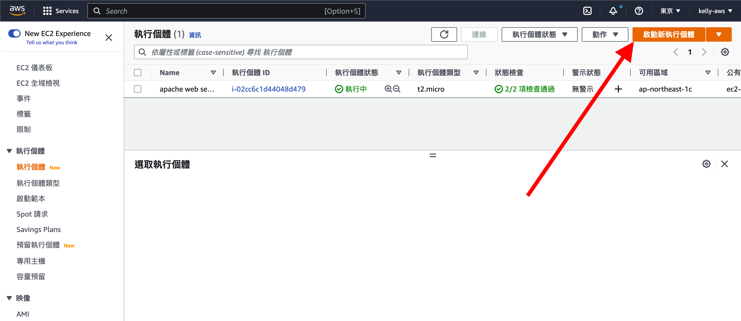Open 啟動範本 in sidebar
Screen dimensions: 741x321
pyautogui.click(x=31, y=199)
